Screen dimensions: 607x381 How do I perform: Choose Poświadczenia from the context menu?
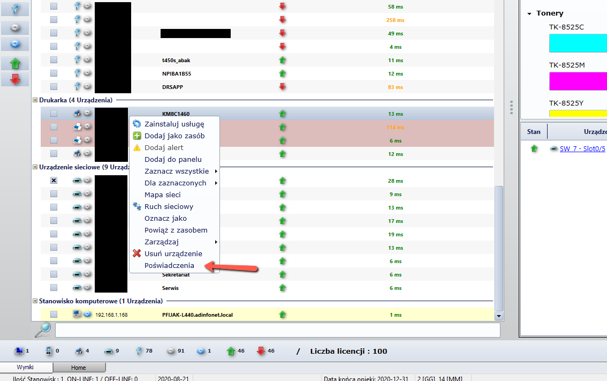tap(169, 265)
